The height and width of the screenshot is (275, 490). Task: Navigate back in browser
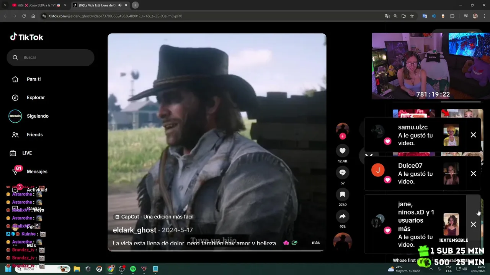[6, 16]
